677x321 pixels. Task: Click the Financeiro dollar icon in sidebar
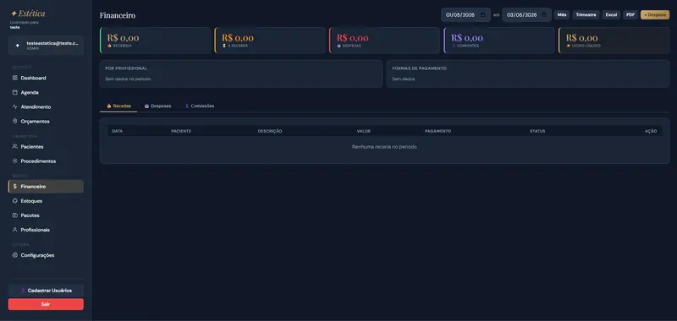point(14,187)
